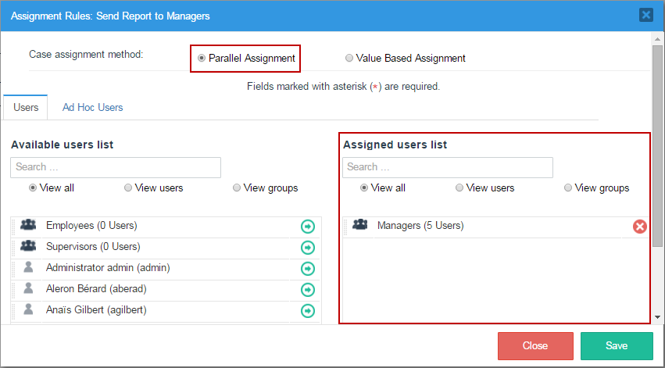Select View groups in available list
This screenshot has width=665, height=368.
[237, 188]
